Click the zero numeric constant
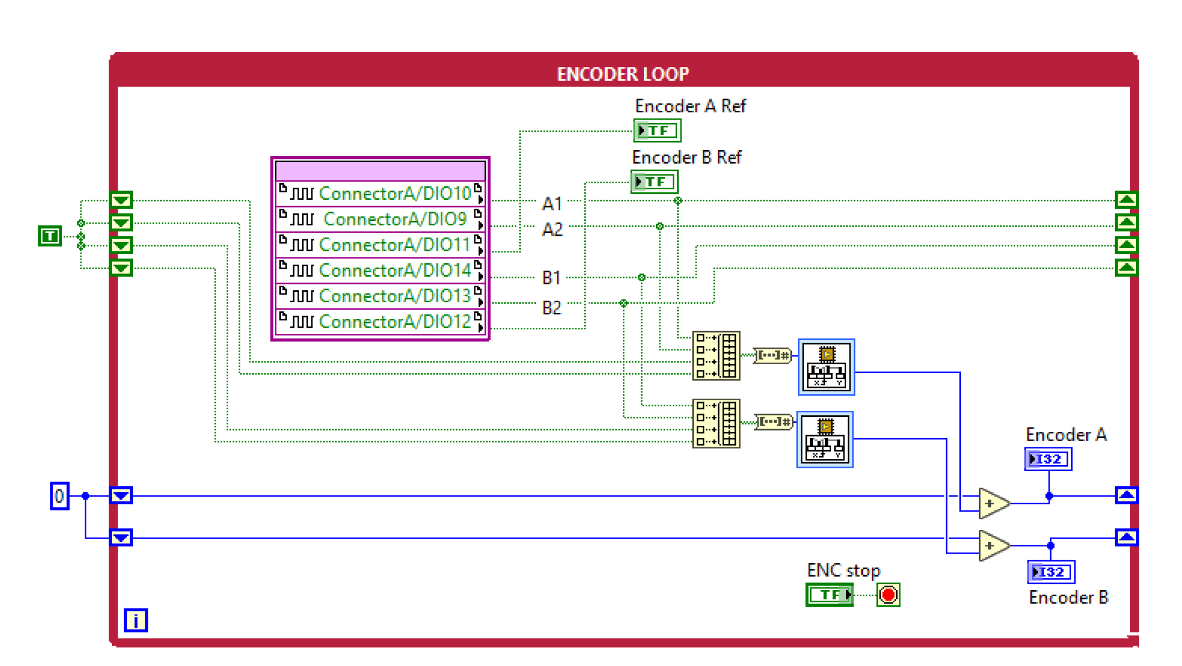The height and width of the screenshot is (666, 1182). [59, 495]
